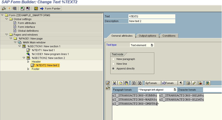Click the paragraph Formats button
Screen dimensions: 222x120
(151, 83)
